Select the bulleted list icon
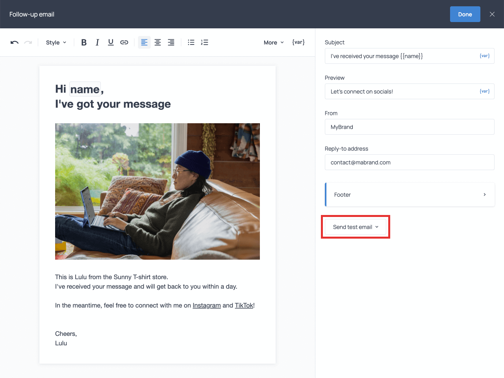 point(191,42)
